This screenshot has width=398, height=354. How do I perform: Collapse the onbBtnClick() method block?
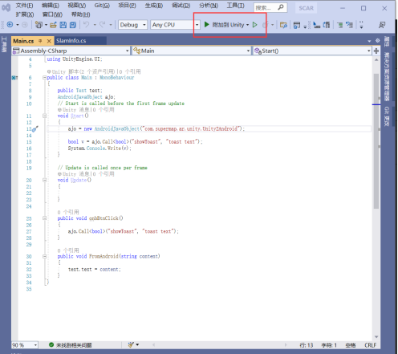[x=44, y=218]
